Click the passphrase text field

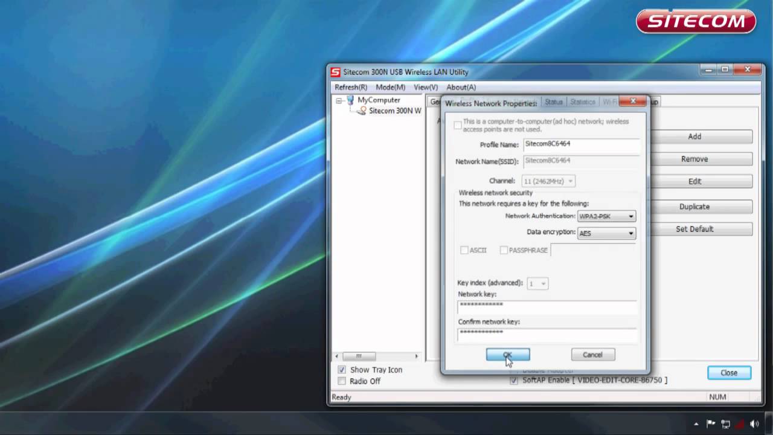(593, 250)
